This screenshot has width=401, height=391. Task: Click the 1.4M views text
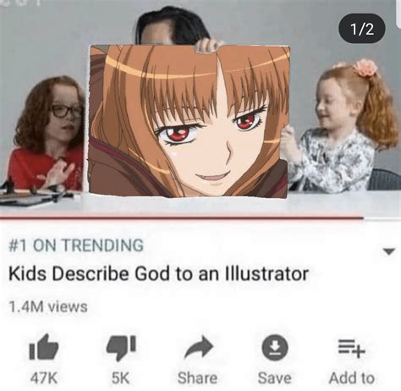[48, 306]
